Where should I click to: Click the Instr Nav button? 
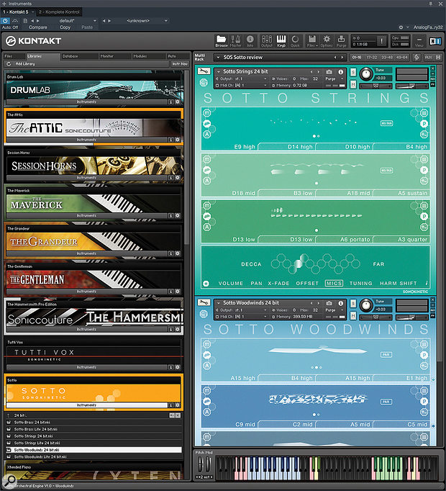tap(180, 63)
